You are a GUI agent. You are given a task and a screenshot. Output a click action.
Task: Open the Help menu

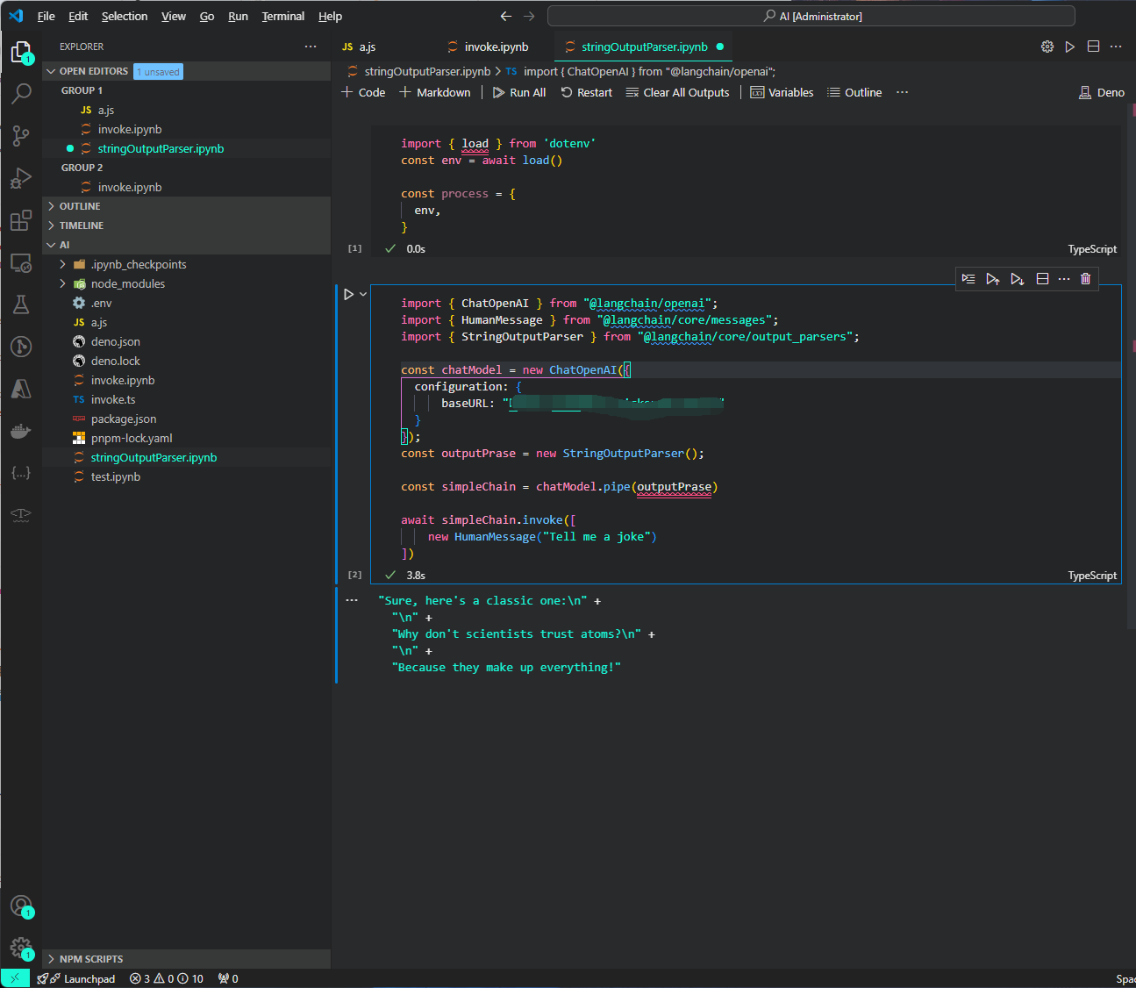point(330,16)
